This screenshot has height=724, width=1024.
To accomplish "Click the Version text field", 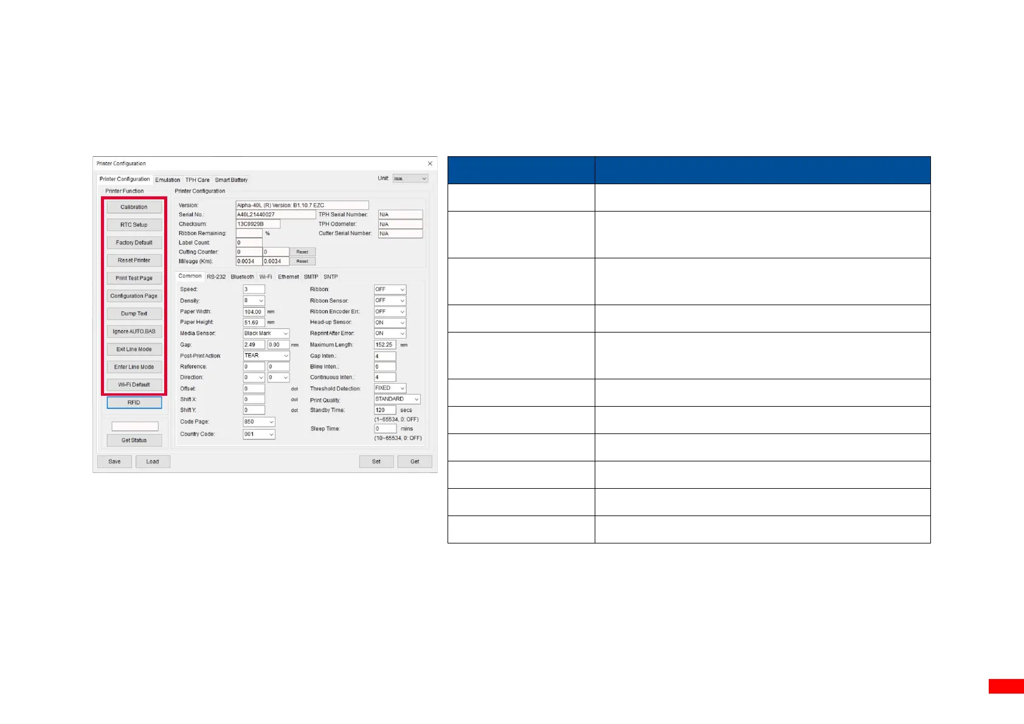I will click(x=302, y=205).
